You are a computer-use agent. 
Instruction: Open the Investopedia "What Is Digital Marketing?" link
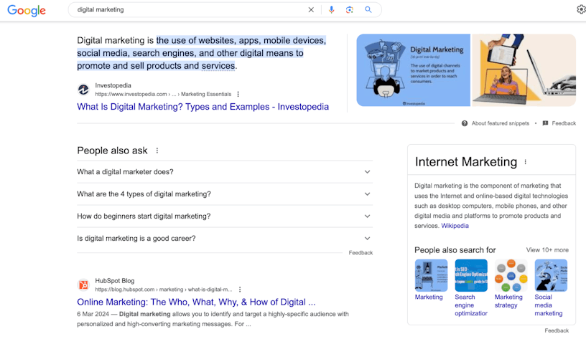click(x=203, y=107)
